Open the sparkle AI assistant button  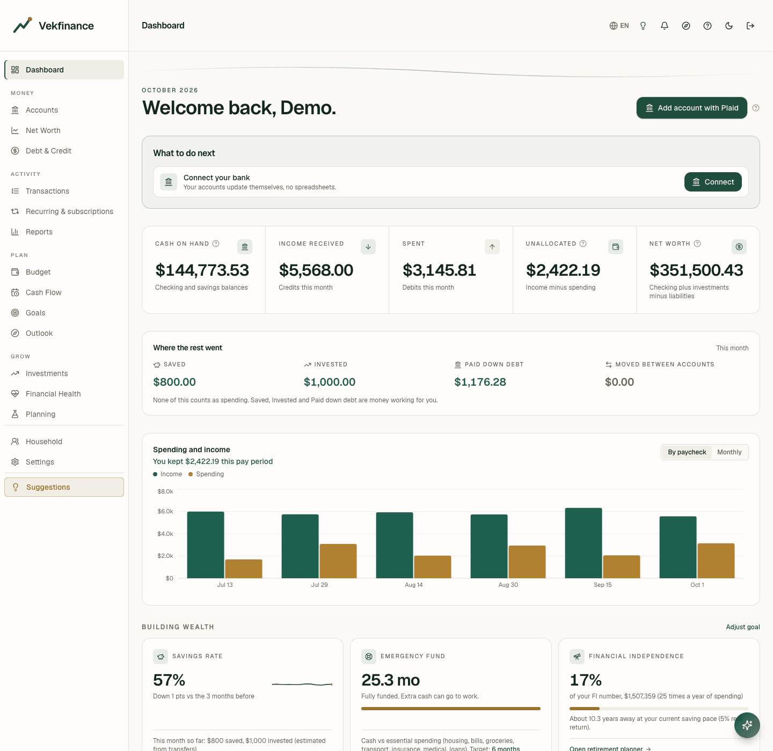click(747, 725)
